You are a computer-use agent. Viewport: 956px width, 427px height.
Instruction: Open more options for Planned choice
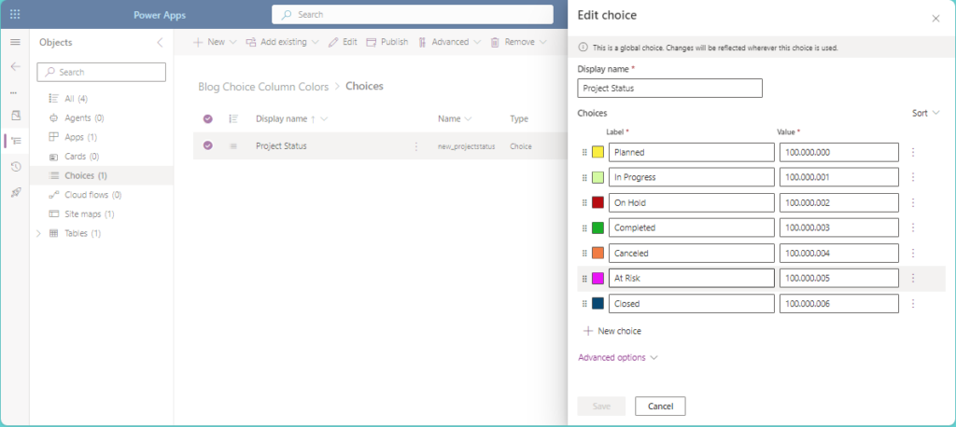(913, 152)
